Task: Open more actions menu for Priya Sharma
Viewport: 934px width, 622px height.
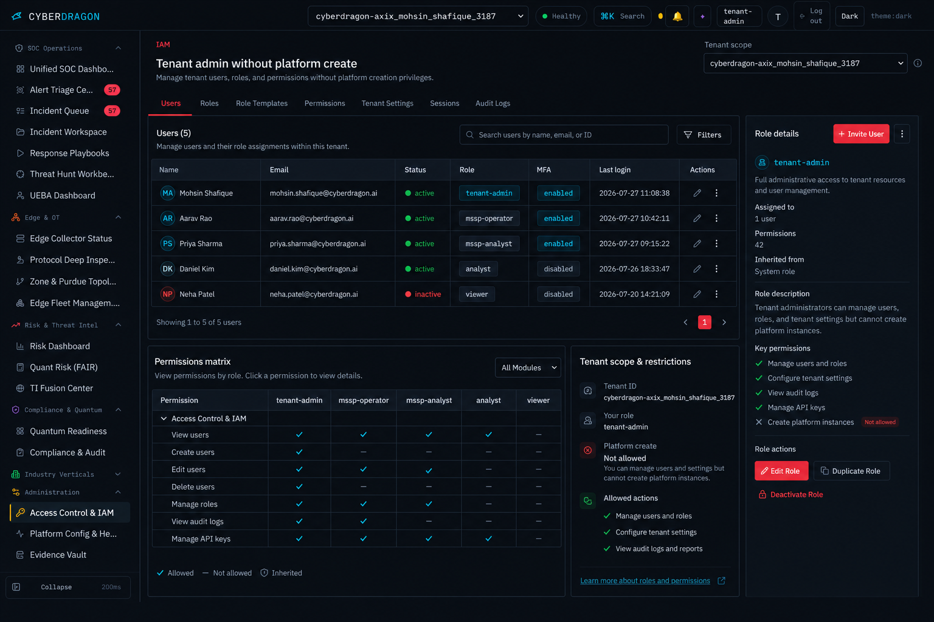Action: pos(716,244)
